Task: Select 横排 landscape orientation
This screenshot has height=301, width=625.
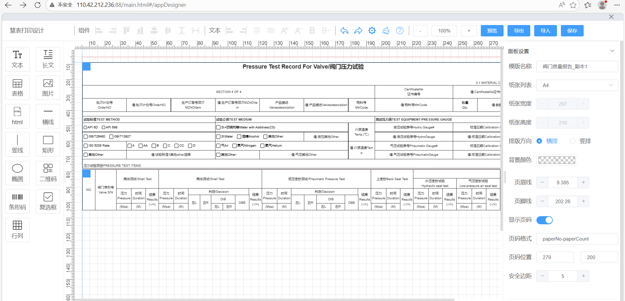Action: (539, 141)
